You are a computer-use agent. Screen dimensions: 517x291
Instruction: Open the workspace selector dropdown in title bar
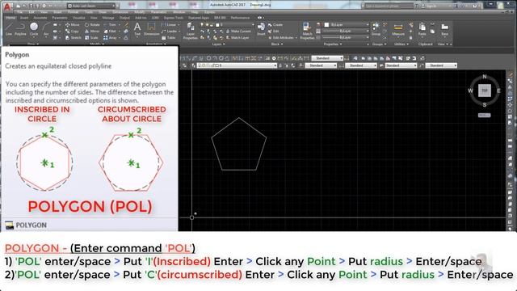point(92,6)
